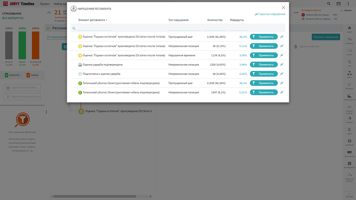Apply filter for the 35 (0.13%) row
The height and width of the screenshot is (200, 356).
(x=264, y=46)
